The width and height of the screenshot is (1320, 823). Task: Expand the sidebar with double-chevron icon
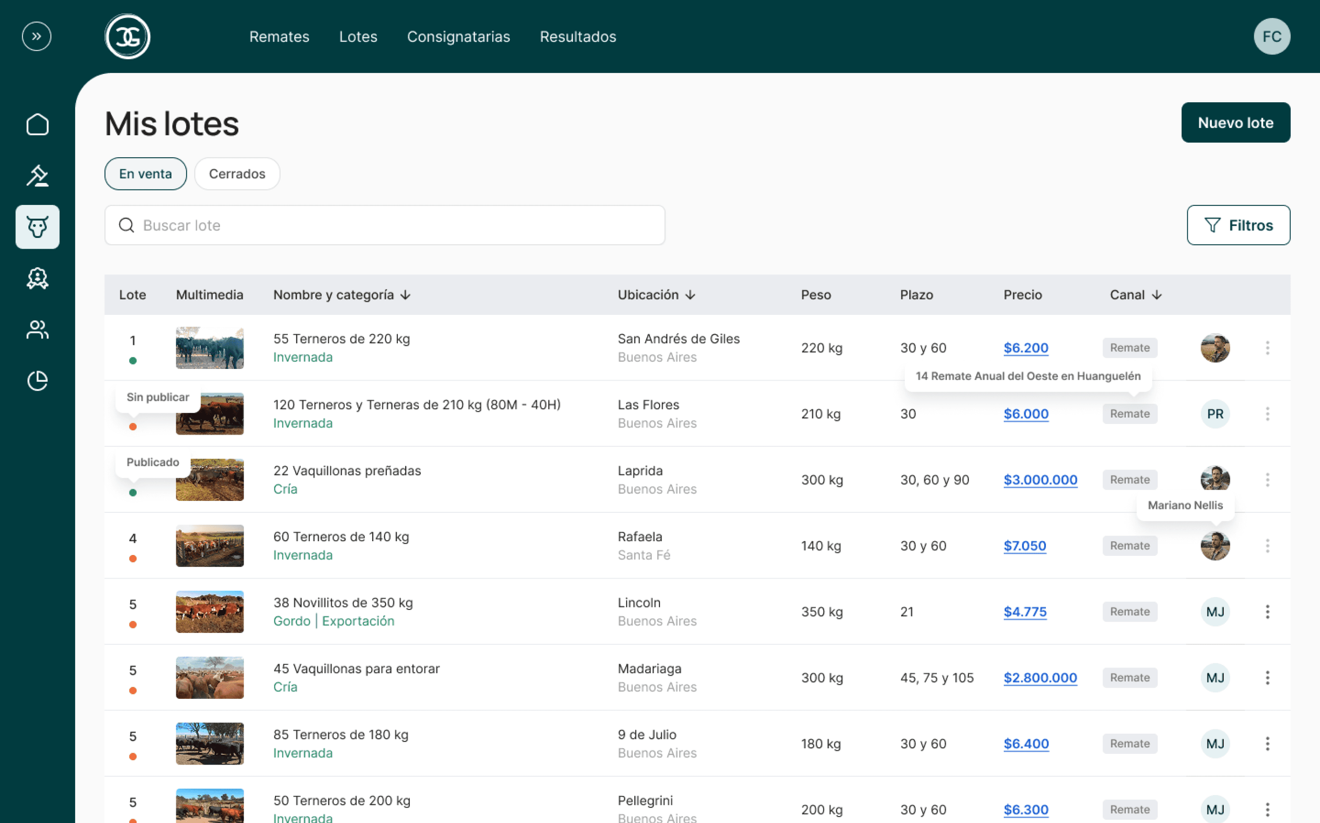[37, 37]
